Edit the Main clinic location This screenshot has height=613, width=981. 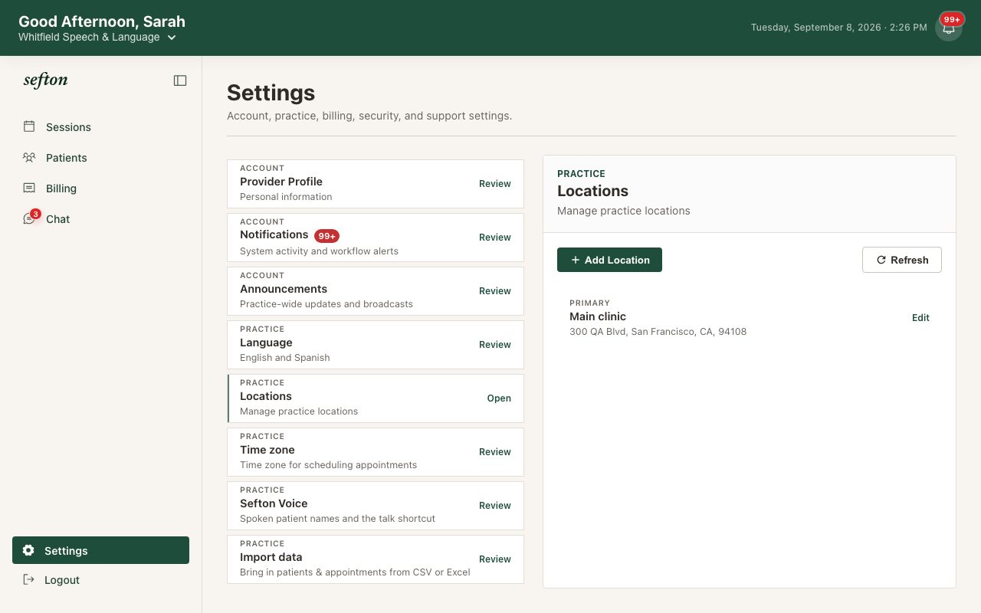pos(920,318)
